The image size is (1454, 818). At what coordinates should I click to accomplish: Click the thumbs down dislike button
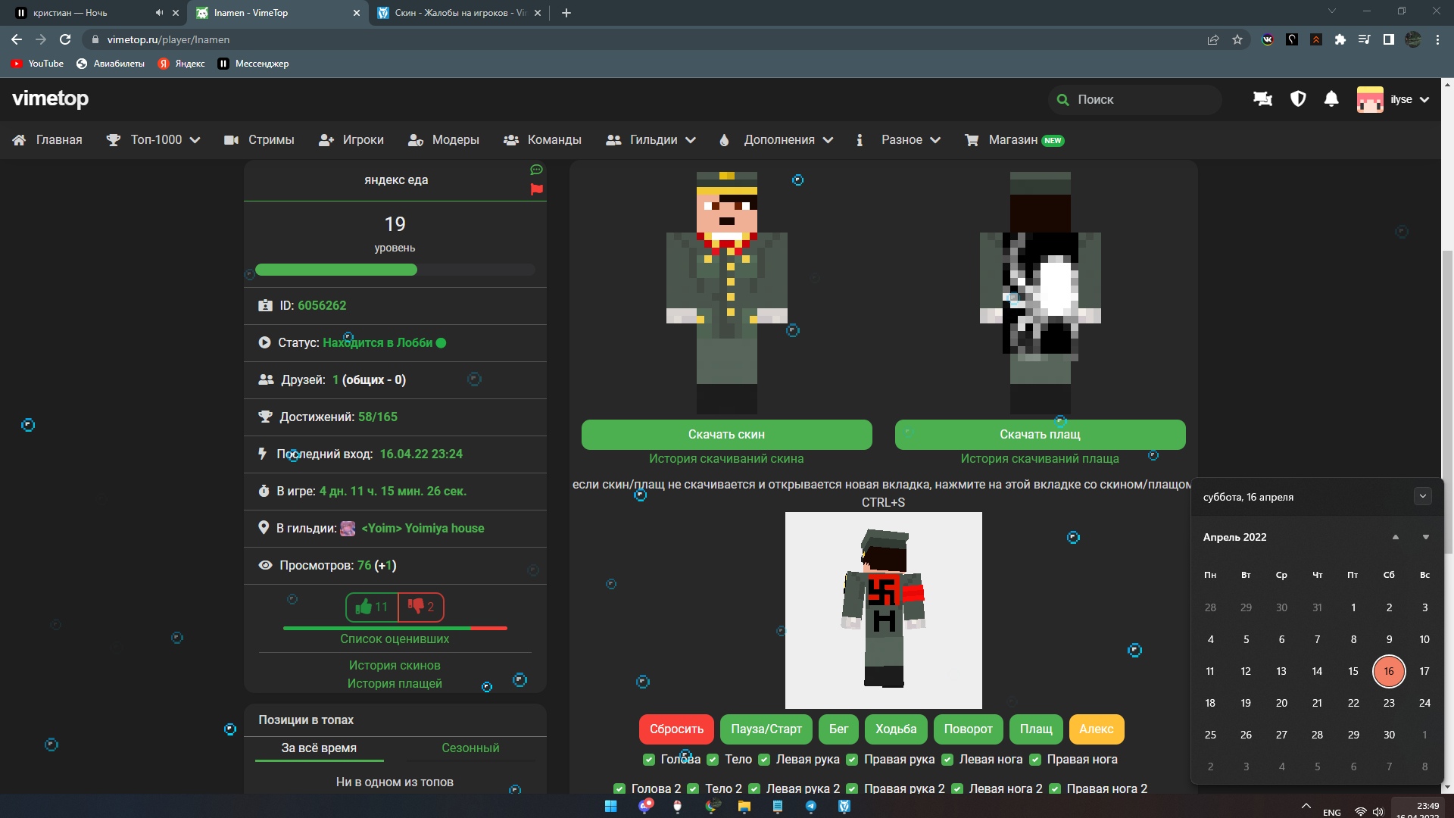(421, 607)
